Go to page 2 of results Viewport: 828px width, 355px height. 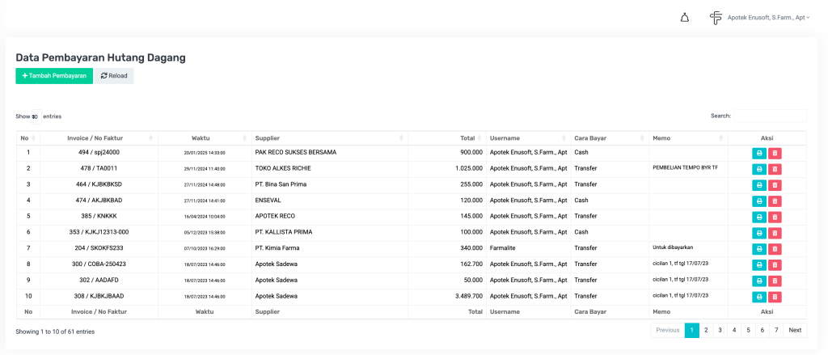point(706,330)
